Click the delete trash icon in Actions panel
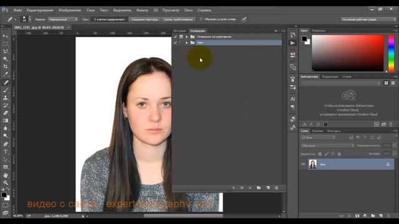This screenshot has height=224, width=399. pyautogui.click(x=277, y=188)
